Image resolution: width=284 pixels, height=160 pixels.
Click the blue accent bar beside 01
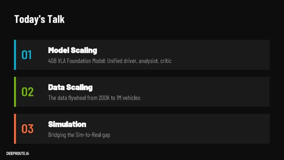click(x=15, y=55)
